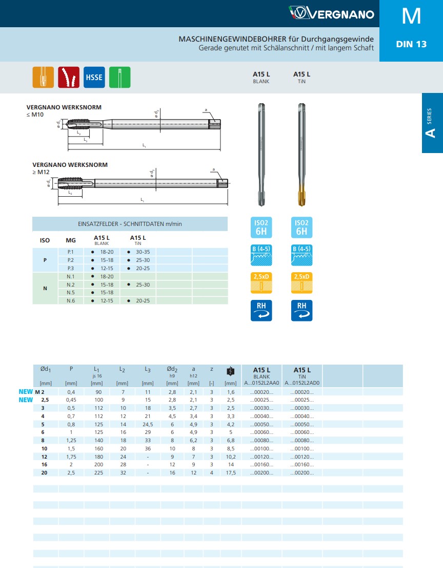This screenshot has width=443, height=568.
Task: Click the blue HSSE material icon
Action: pyautogui.click(x=94, y=77)
